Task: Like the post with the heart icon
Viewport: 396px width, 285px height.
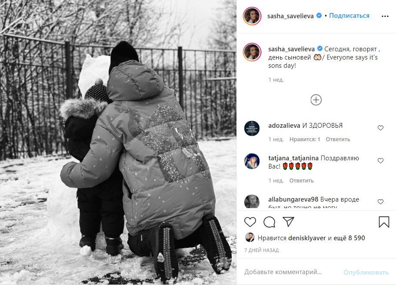Action: pyautogui.click(x=250, y=222)
